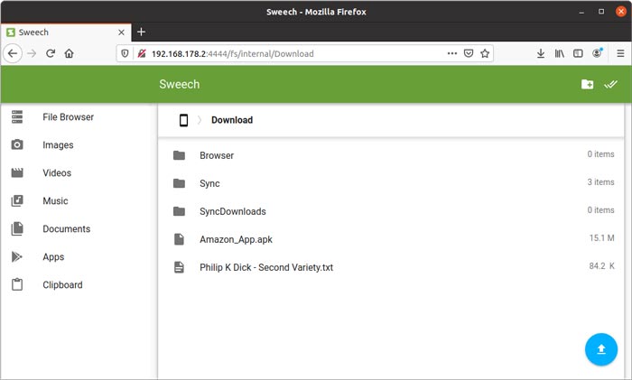Image resolution: width=632 pixels, height=380 pixels.
Task: Click the Music note icon
Action: click(17, 200)
